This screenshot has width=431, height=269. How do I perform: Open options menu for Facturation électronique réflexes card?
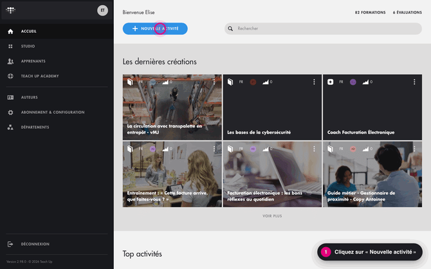coord(314,149)
